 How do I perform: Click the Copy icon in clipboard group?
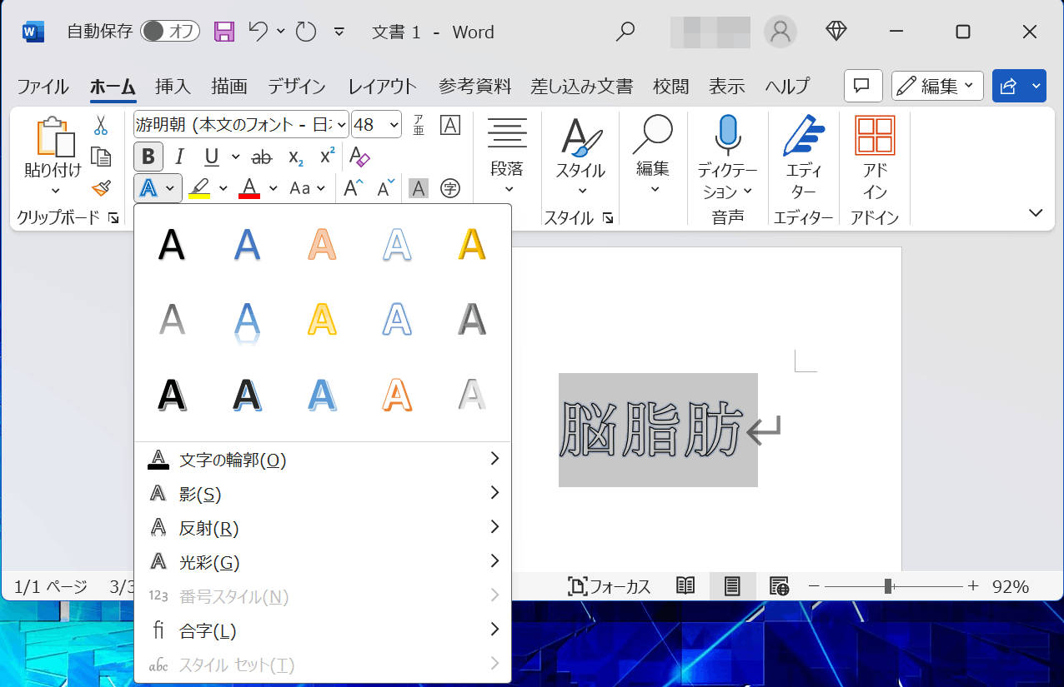tap(101, 157)
